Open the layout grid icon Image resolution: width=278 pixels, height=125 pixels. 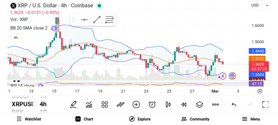coord(105,104)
